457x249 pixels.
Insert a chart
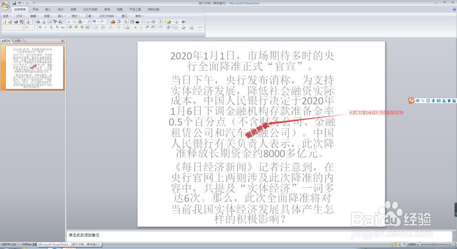(x=113, y=21)
